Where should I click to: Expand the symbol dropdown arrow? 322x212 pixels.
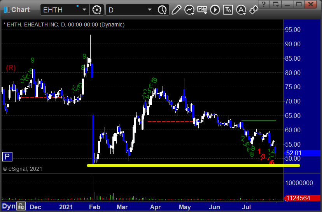pyautogui.click(x=84, y=10)
